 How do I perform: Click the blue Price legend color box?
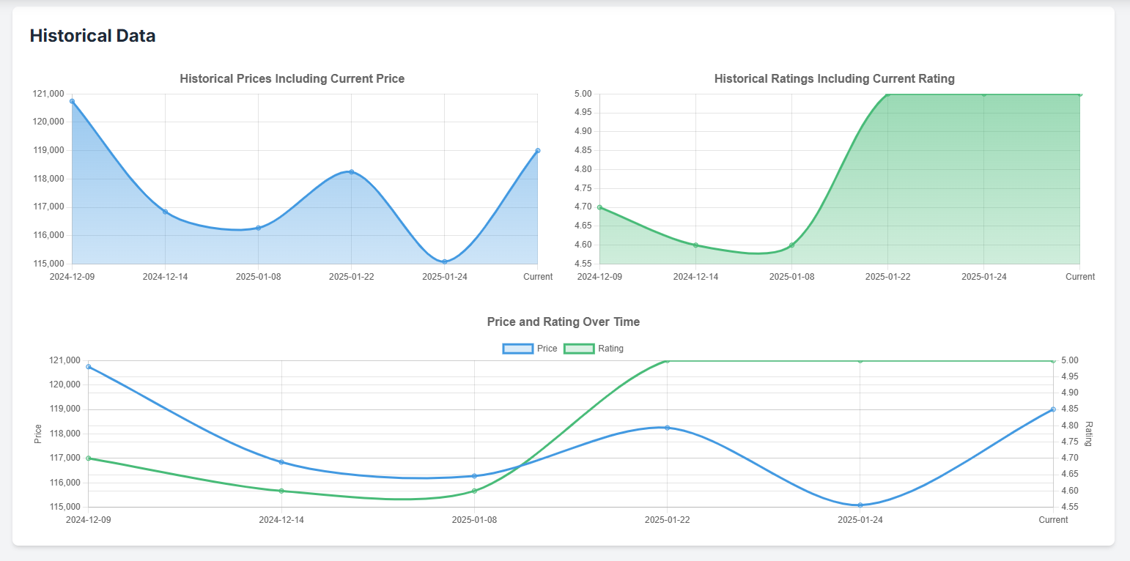click(517, 349)
